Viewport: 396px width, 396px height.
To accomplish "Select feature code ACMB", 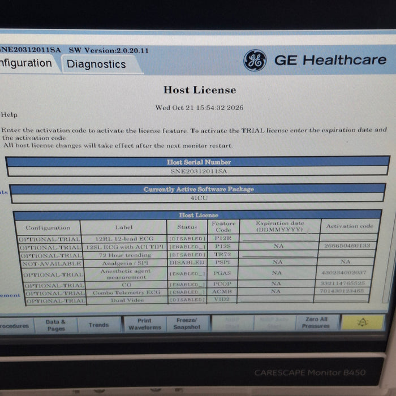I will pos(222,291).
